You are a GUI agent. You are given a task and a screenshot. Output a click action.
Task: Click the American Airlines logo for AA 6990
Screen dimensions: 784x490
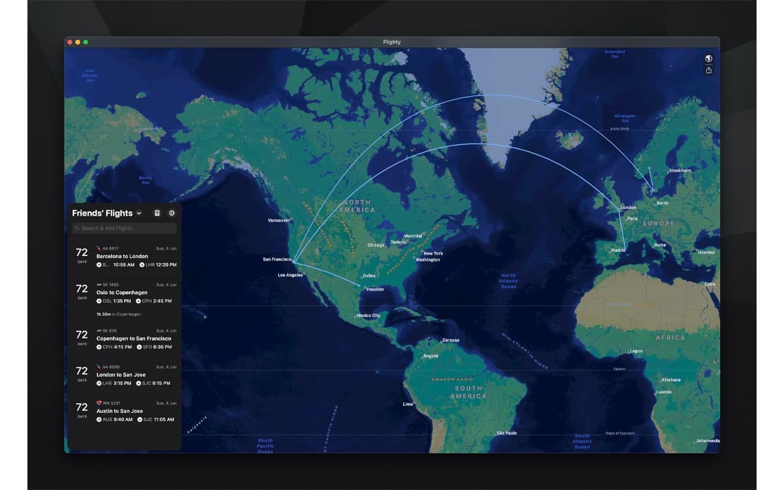pyautogui.click(x=99, y=367)
